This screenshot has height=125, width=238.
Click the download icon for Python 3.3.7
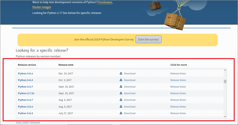[x=121, y=87]
